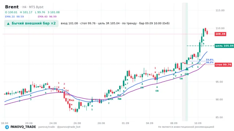Click the 115.00 price axis label
234x131 pixels.
(220, 11)
